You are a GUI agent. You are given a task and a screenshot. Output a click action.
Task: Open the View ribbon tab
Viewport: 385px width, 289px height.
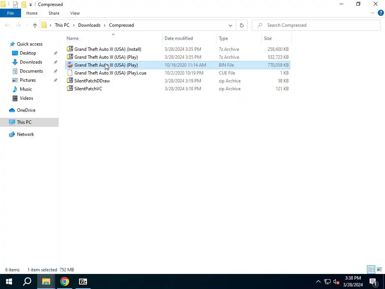[75, 13]
